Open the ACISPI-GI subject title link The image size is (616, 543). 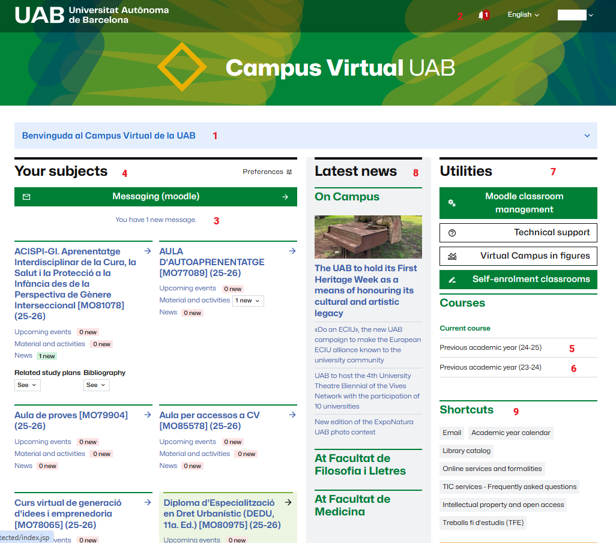tap(76, 283)
